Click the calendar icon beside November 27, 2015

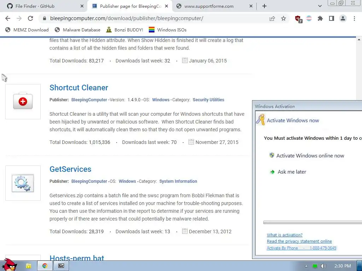point(191,142)
